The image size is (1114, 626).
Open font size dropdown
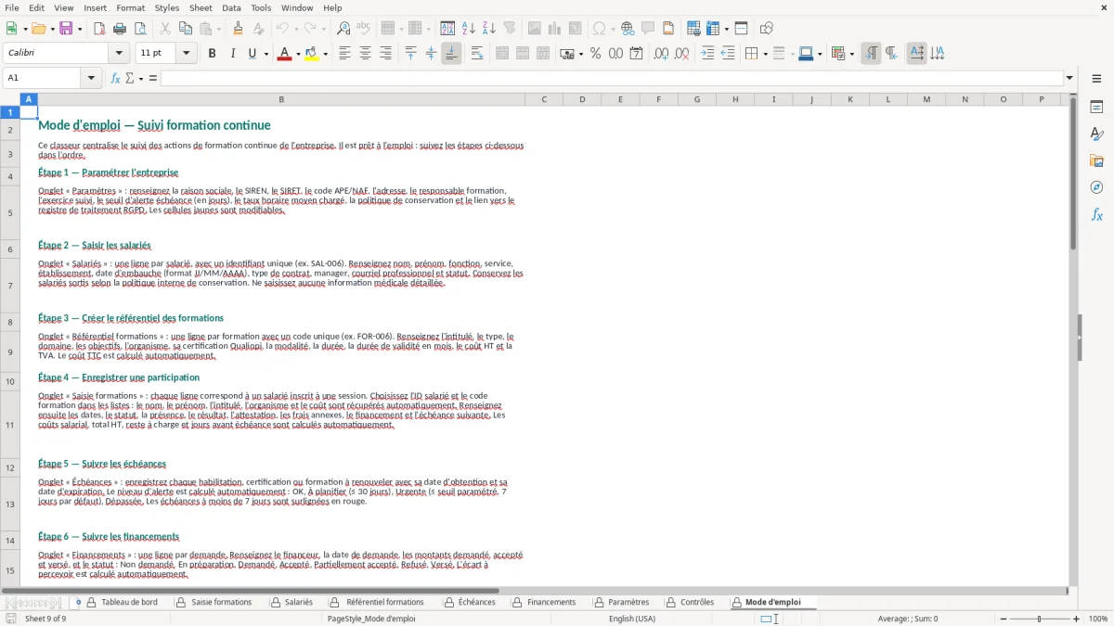pyautogui.click(x=187, y=54)
